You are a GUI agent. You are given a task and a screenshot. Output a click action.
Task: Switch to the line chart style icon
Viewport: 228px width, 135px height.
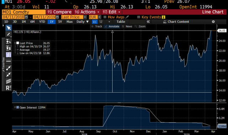click(95, 22)
